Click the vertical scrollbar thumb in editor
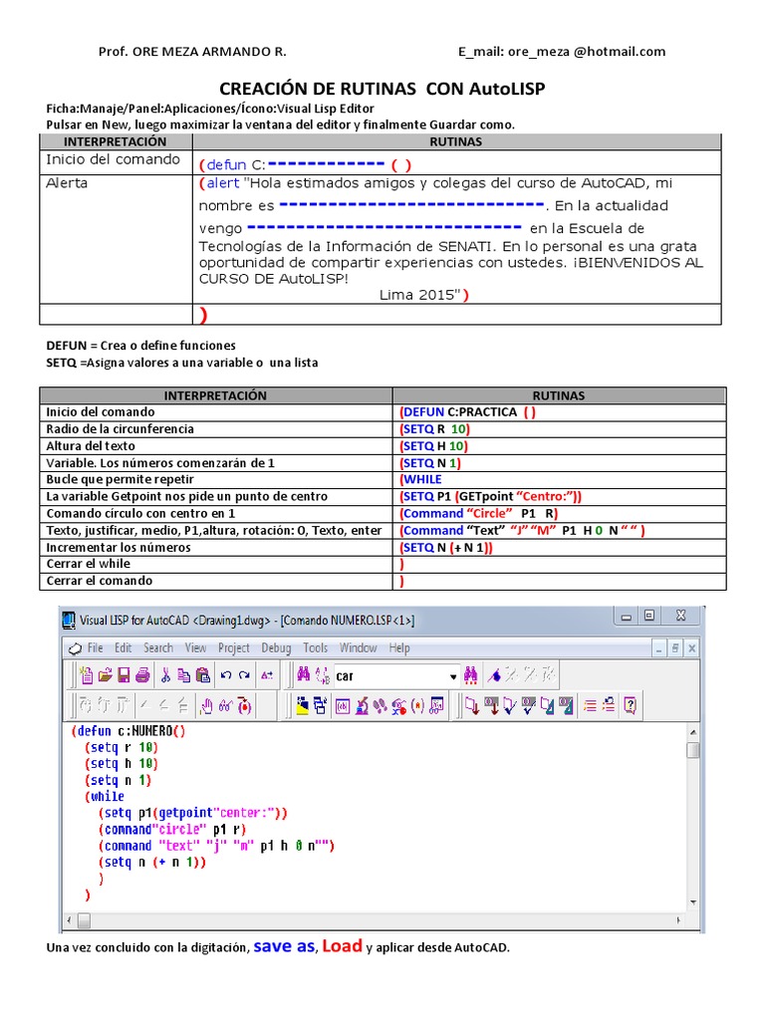Image resolution: width=765 pixels, height=1020 pixels. pyautogui.click(x=693, y=749)
